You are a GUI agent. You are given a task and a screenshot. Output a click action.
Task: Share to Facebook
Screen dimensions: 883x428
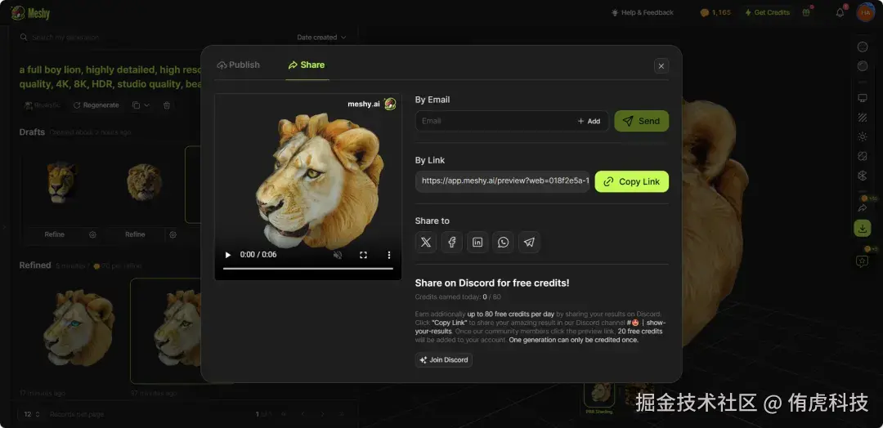coord(451,243)
